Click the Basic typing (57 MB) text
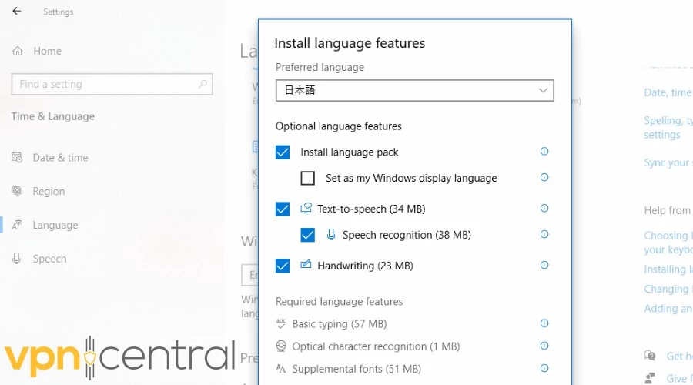693x385 pixels. coord(340,324)
